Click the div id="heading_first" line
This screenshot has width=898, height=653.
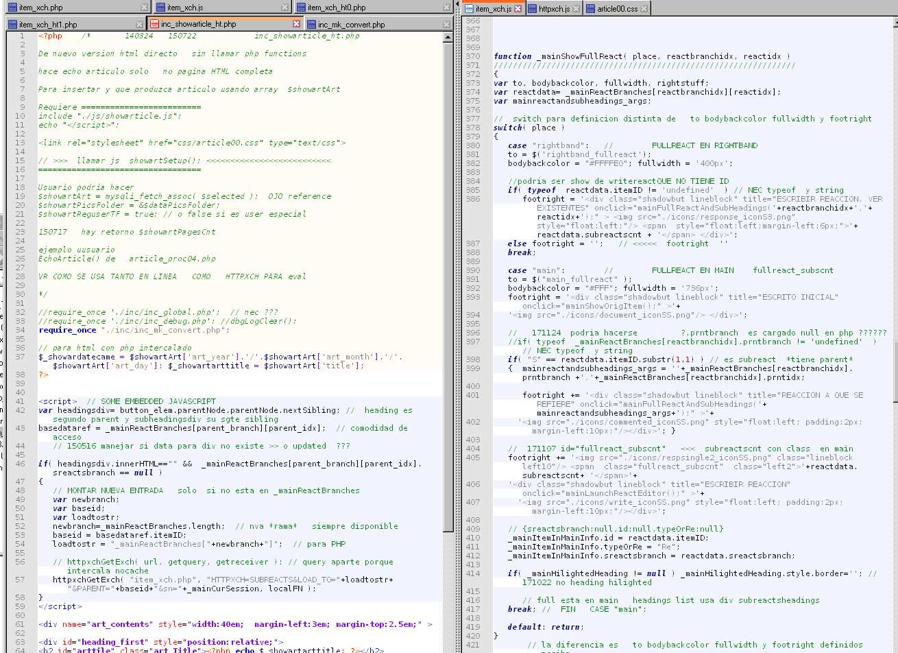point(161,642)
